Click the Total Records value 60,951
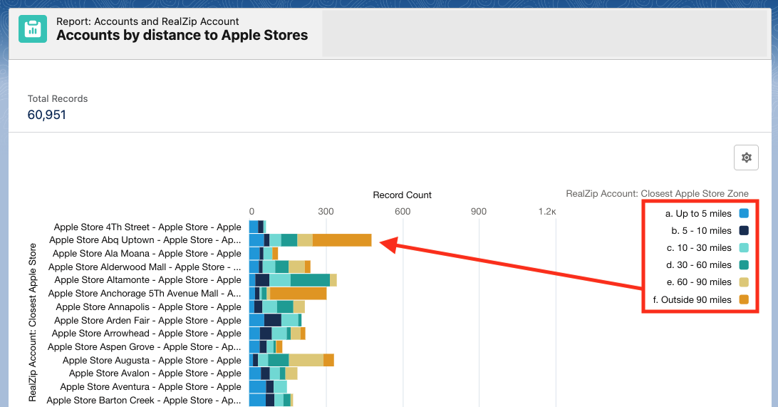778x407 pixels. coord(46,115)
